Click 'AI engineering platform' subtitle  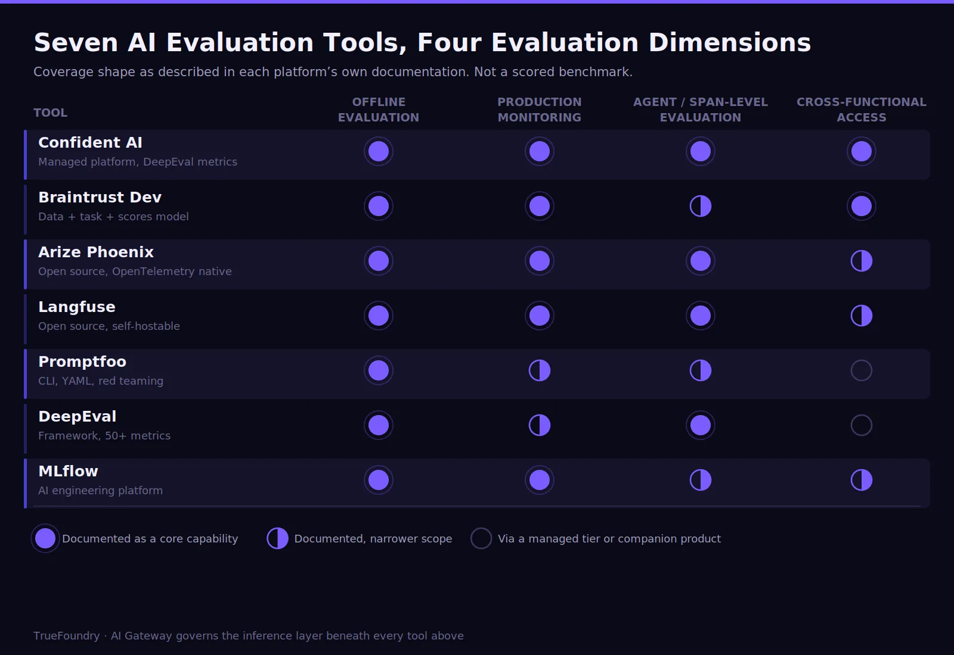100,490
